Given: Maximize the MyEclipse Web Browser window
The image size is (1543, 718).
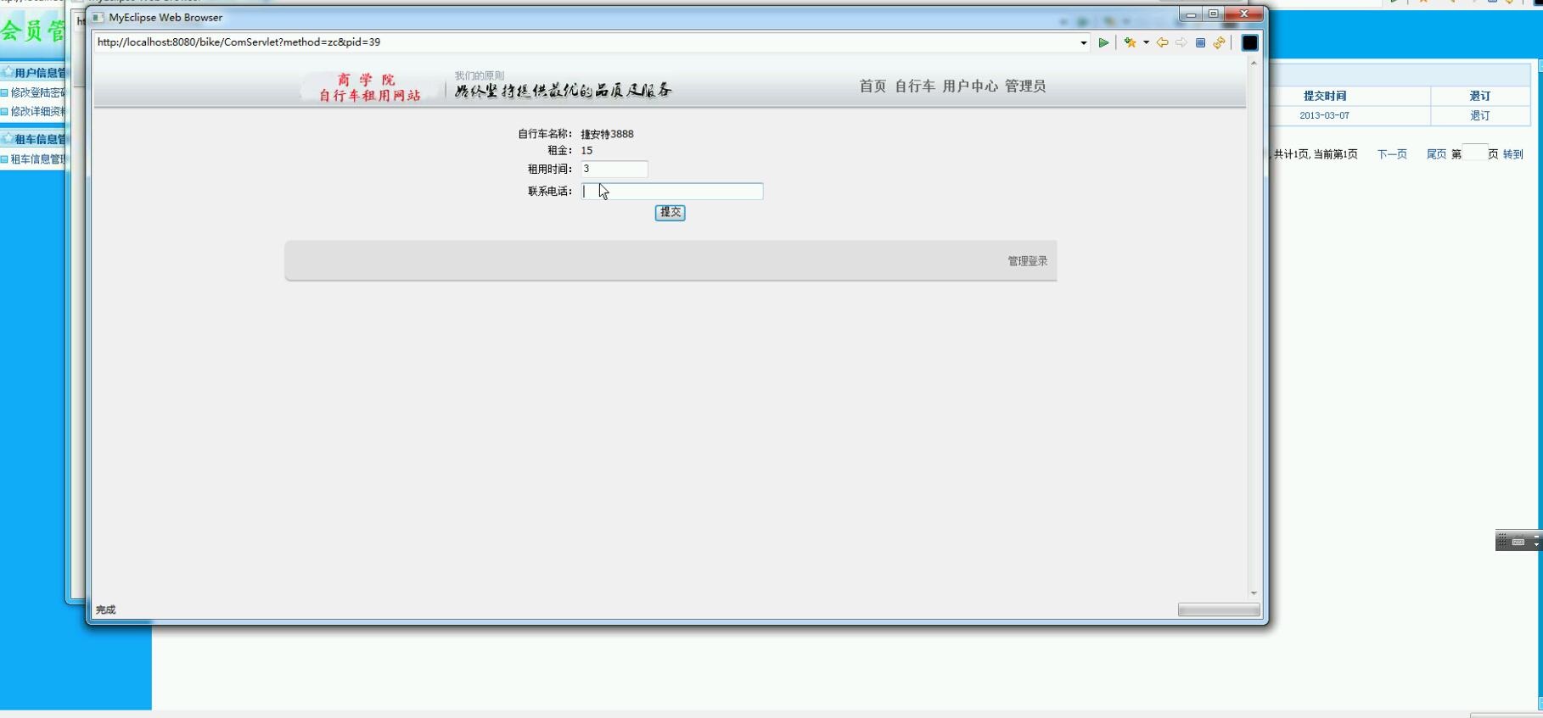Looking at the screenshot, I should click(x=1214, y=14).
